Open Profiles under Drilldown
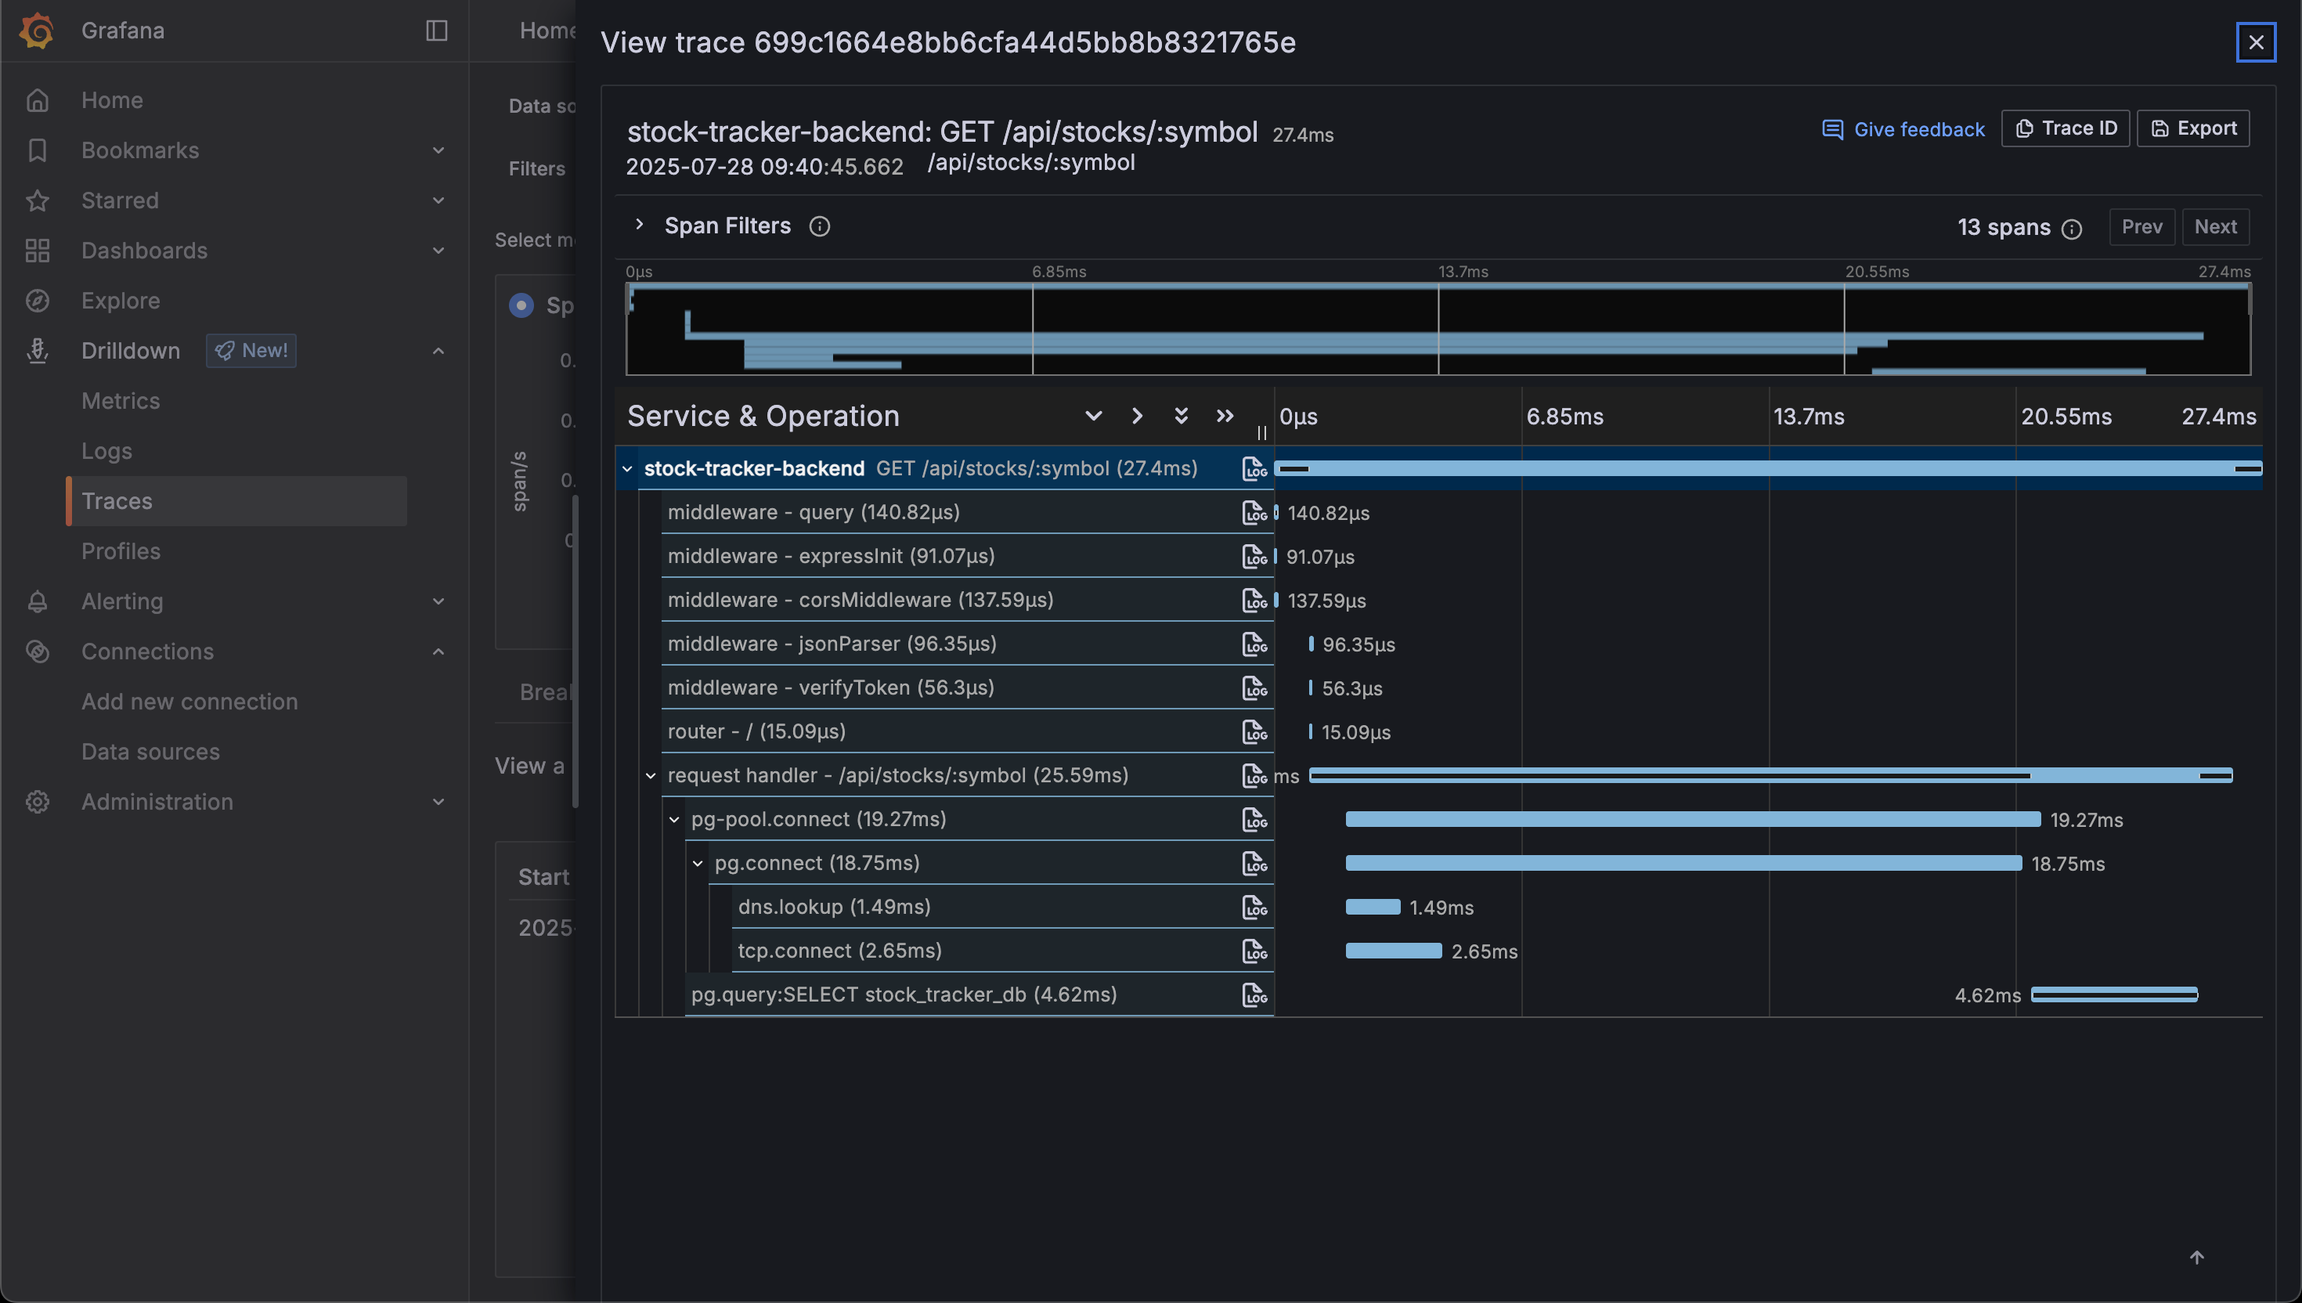Screen dimensions: 2302x1303 click(121, 551)
